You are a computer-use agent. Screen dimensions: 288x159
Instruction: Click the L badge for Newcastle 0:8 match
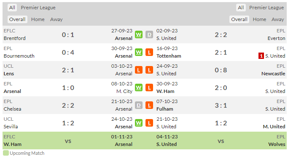tap(149, 70)
